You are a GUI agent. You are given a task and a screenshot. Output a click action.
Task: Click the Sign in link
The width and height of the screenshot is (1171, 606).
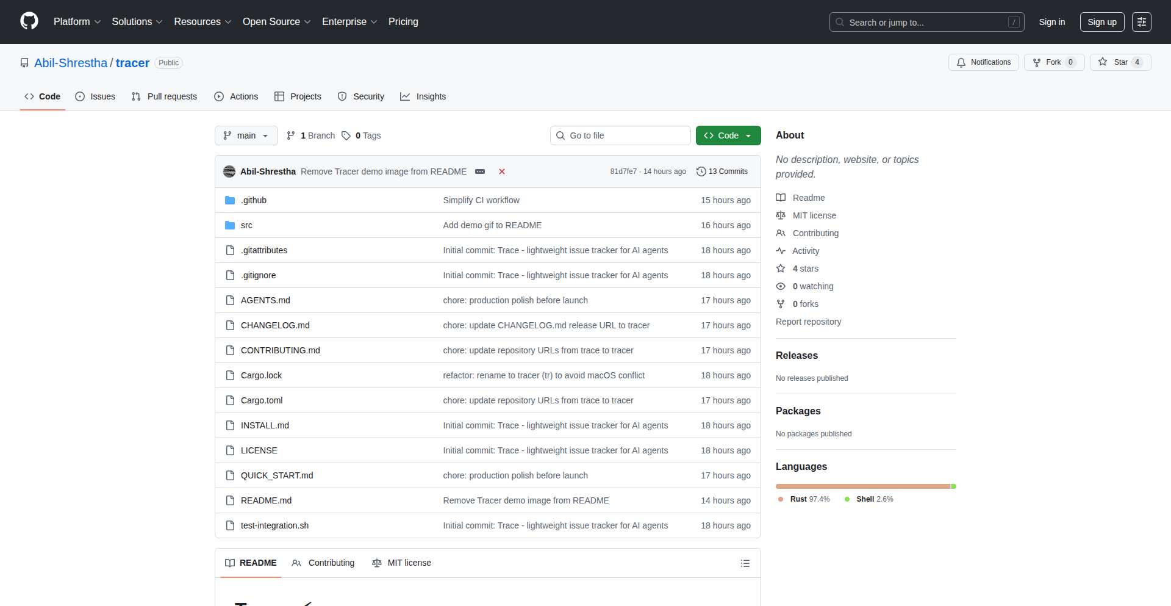tap(1052, 22)
